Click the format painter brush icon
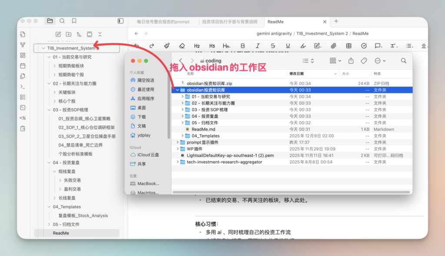The height and width of the screenshot is (256, 445). 167,46
